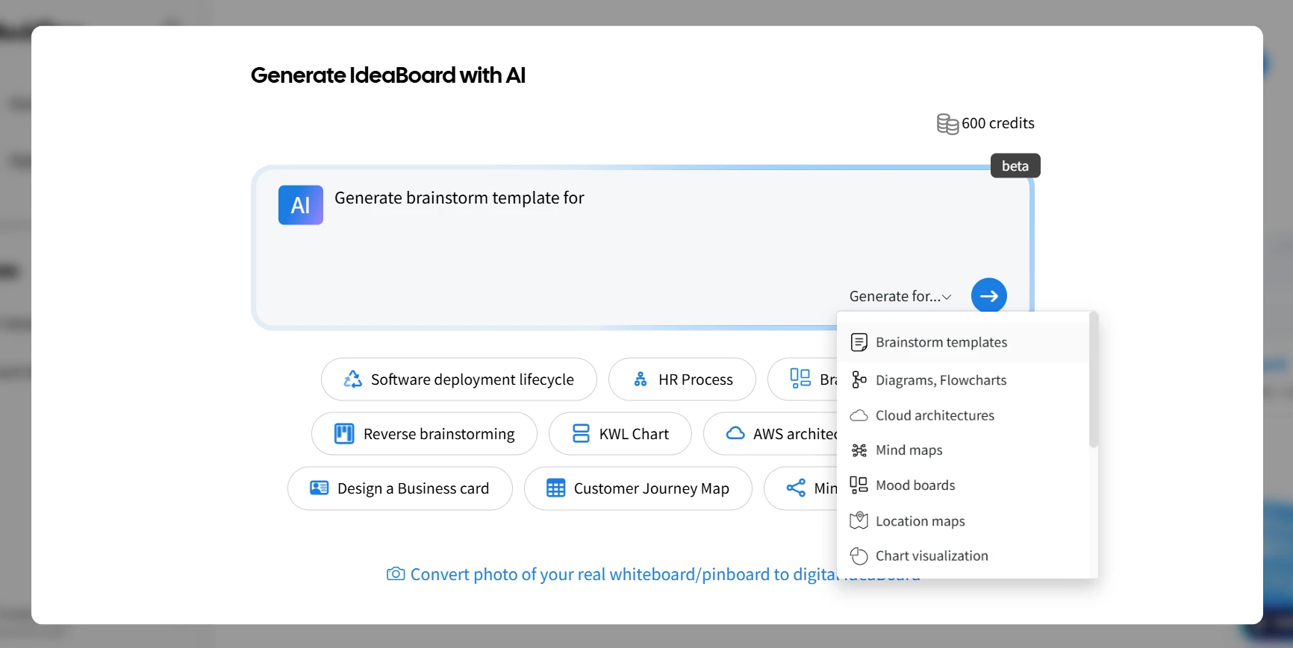Image resolution: width=1293 pixels, height=648 pixels.
Task: Choose Cloud architectures from the list
Action: tap(935, 415)
